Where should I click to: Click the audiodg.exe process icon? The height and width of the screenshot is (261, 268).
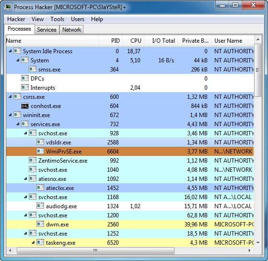coord(40,206)
